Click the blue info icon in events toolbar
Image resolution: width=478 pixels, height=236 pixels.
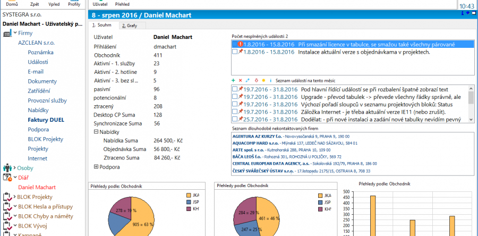coord(270,80)
